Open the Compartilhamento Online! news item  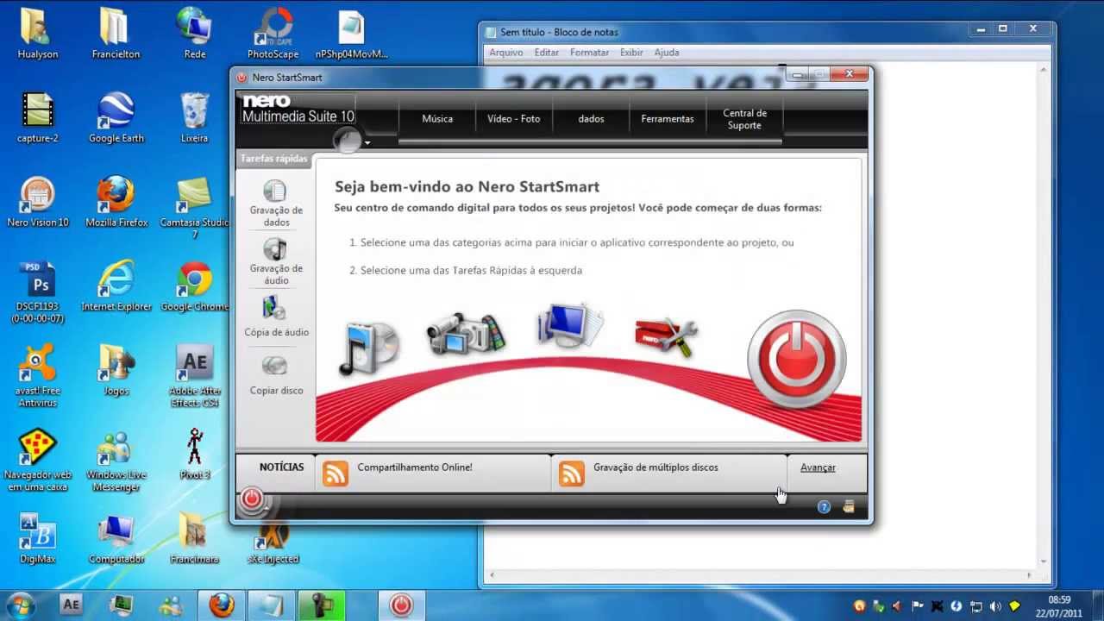tap(415, 467)
